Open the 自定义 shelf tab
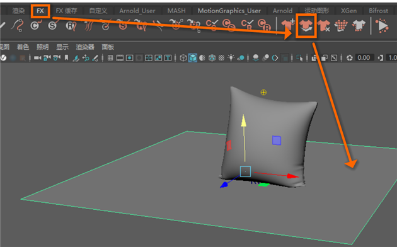 click(x=98, y=11)
